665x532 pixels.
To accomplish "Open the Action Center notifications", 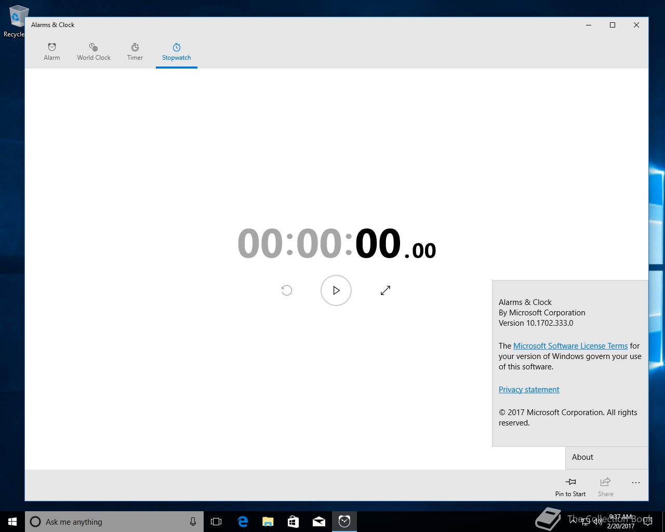I will point(649,522).
